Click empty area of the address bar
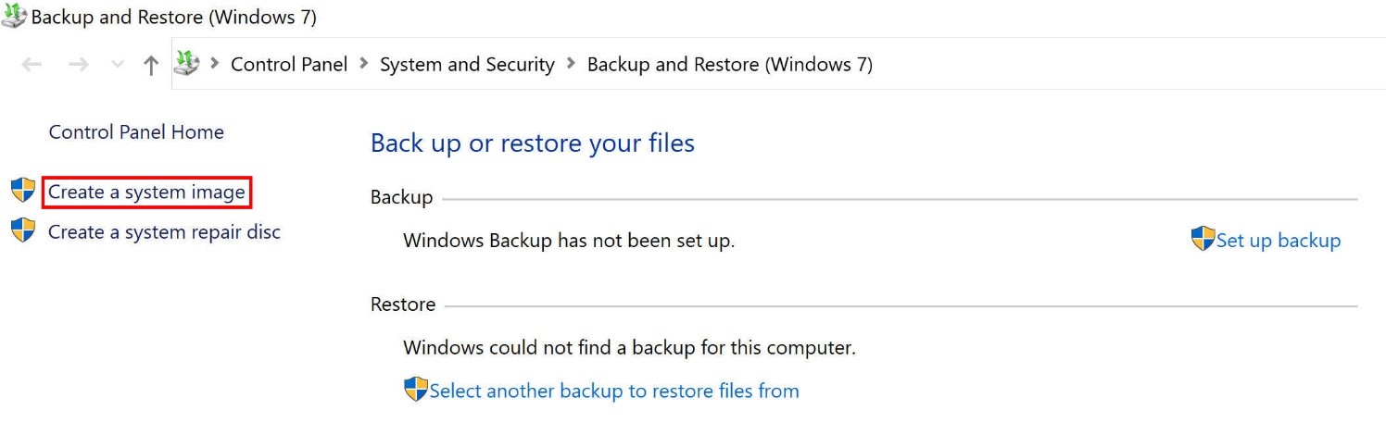This screenshot has width=1386, height=435. [1112, 64]
